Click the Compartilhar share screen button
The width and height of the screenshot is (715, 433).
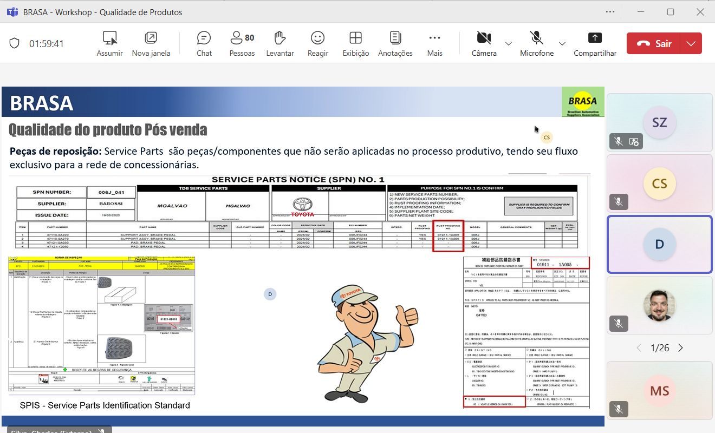[x=595, y=44]
